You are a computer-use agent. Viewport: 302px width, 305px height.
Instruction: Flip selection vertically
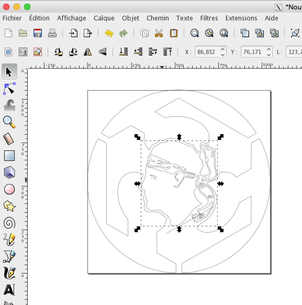point(103,52)
